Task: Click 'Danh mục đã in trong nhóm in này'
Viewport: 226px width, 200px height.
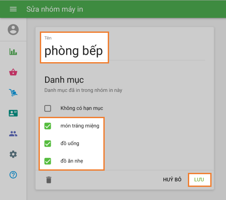Action: click(83, 90)
